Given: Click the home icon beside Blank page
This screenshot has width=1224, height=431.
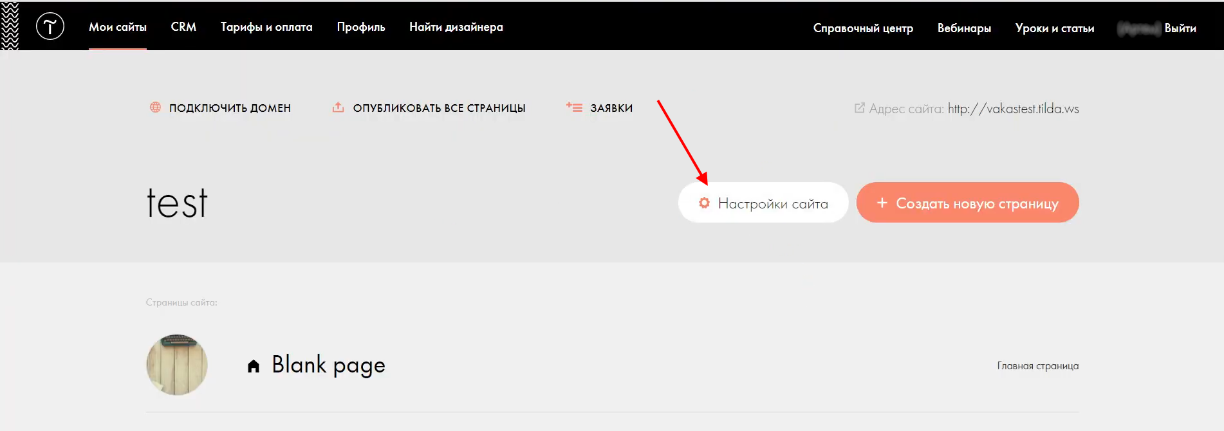Looking at the screenshot, I should pos(254,366).
